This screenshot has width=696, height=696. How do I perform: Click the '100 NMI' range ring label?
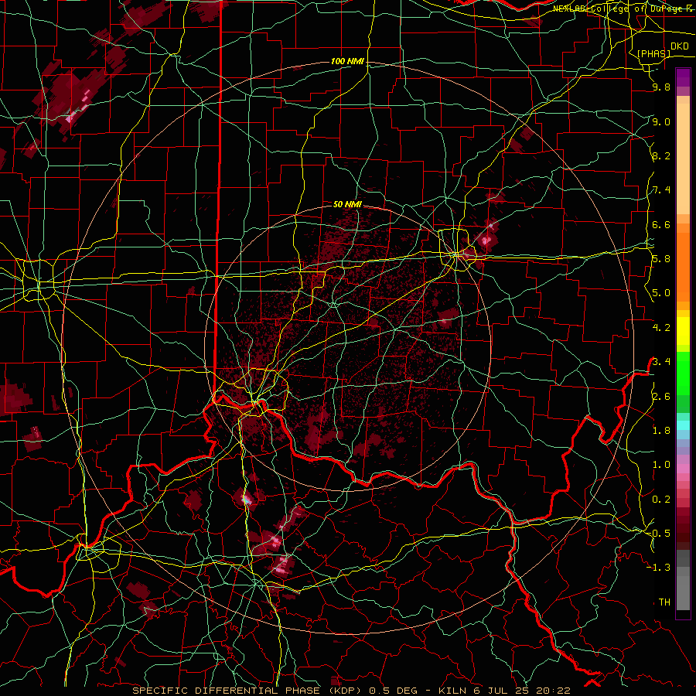coord(347,61)
